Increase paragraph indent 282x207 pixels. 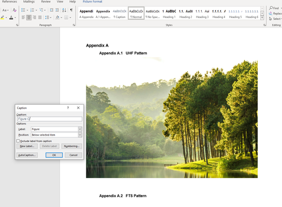point(57,10)
